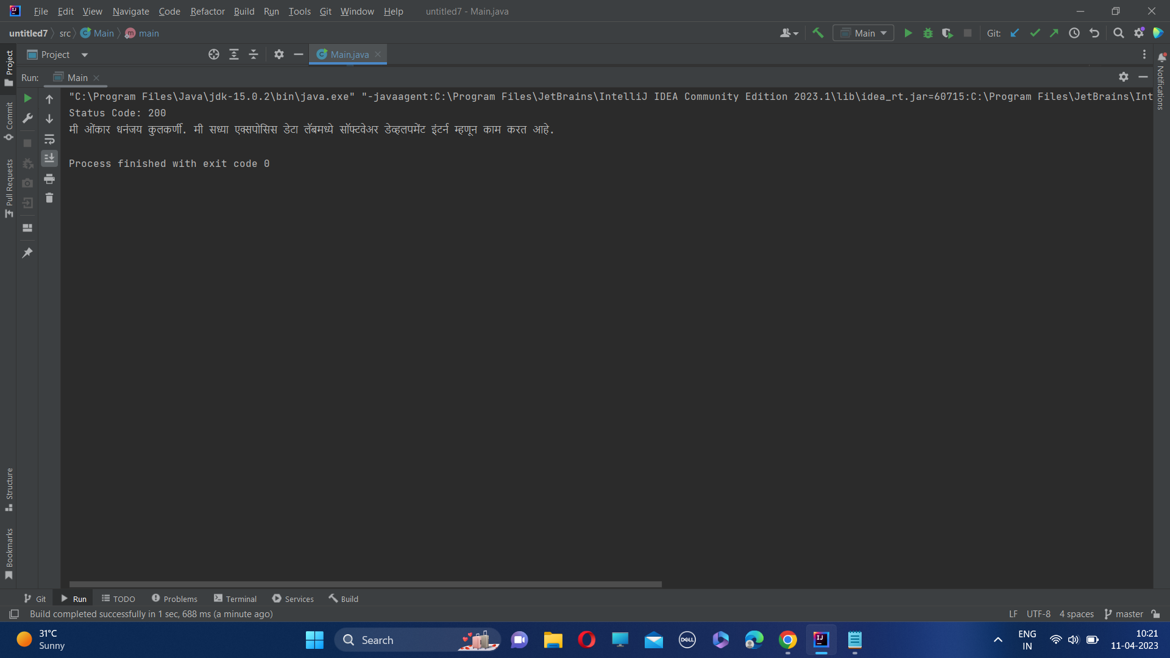Run Main with coverage
This screenshot has height=658, width=1170.
pos(948,33)
